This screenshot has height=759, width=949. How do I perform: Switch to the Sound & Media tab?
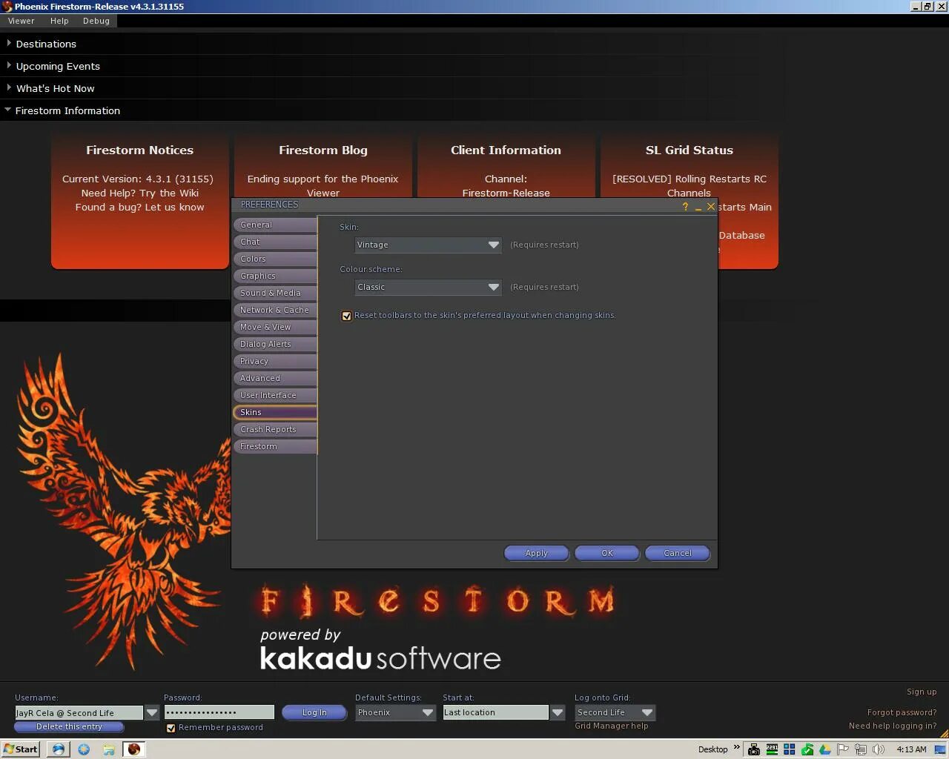pyautogui.click(x=275, y=293)
